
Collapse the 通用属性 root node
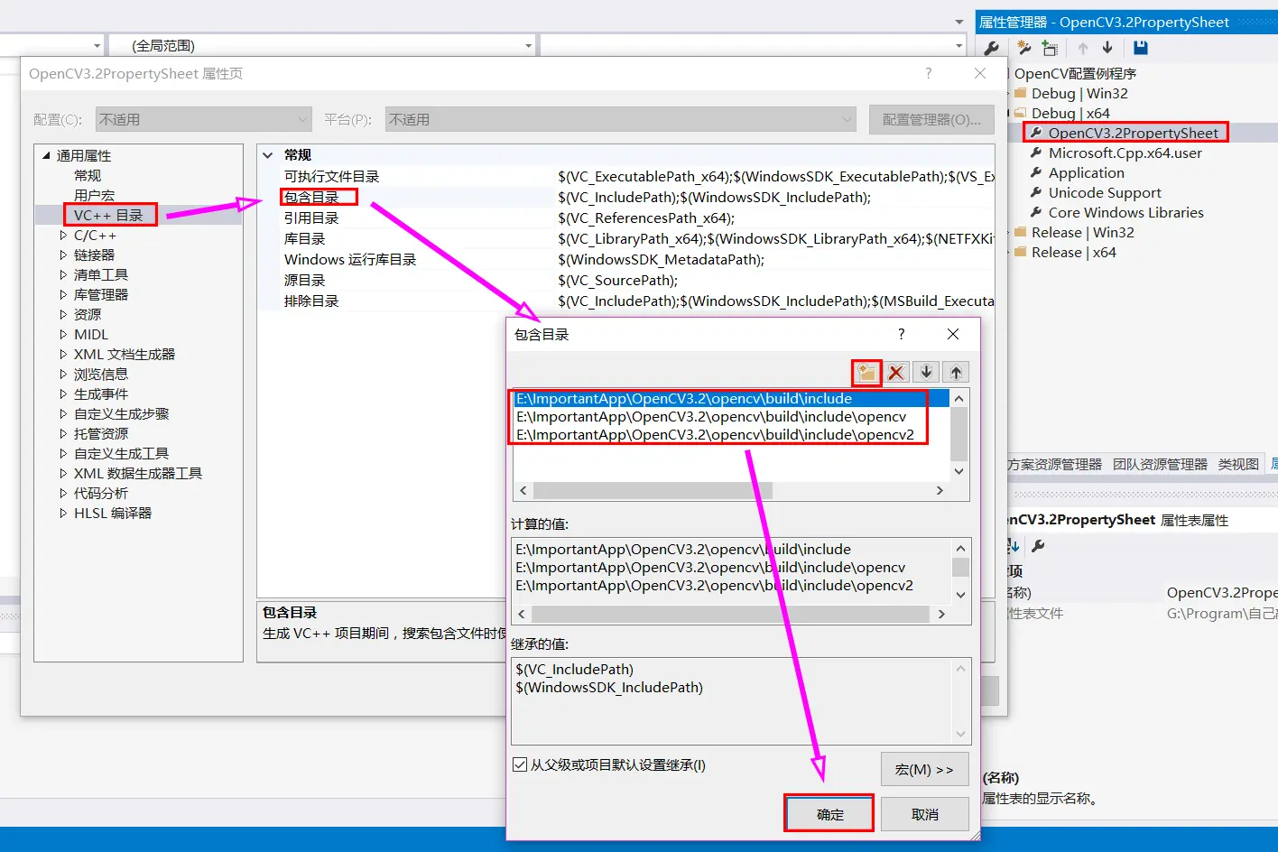tap(46, 155)
